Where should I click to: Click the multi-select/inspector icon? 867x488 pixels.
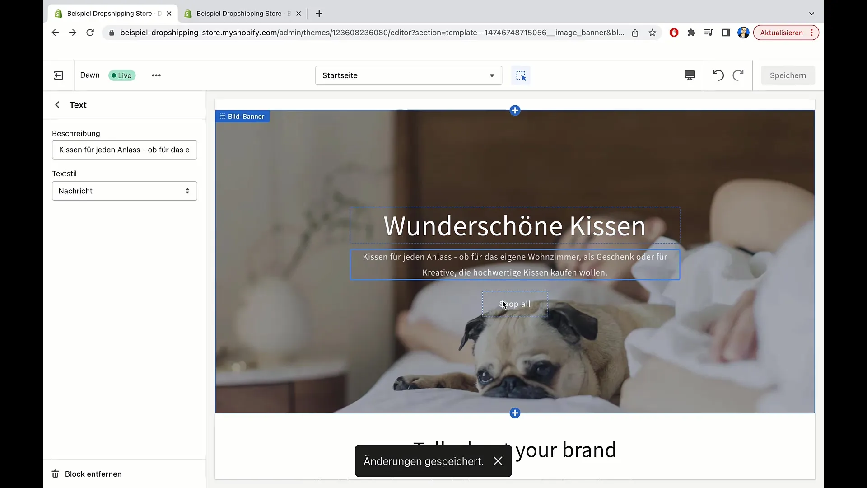click(521, 75)
